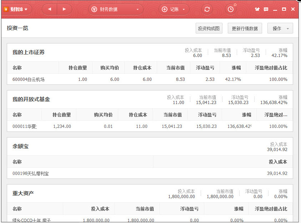Image resolution: width=301 pixels, height=223 pixels.
Task: Expand the 记账 dropdown arrow
Action: 184,9
